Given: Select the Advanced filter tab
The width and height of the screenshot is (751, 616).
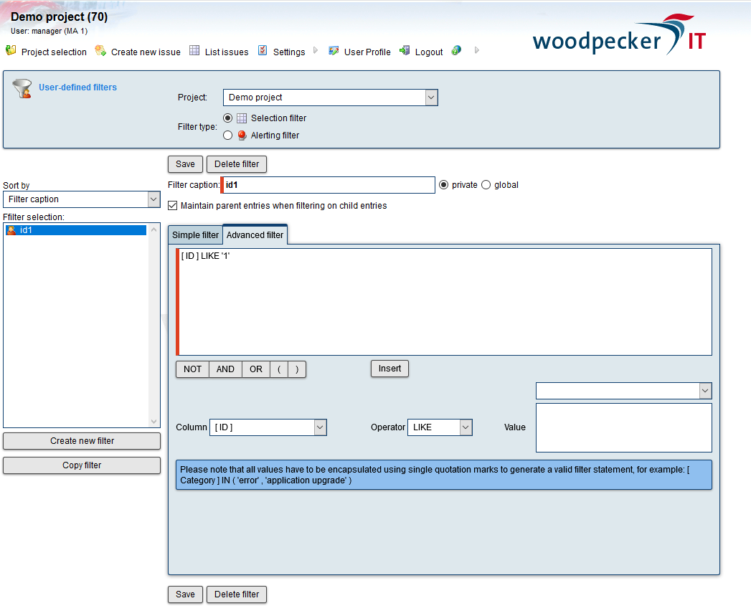Looking at the screenshot, I should [x=255, y=234].
